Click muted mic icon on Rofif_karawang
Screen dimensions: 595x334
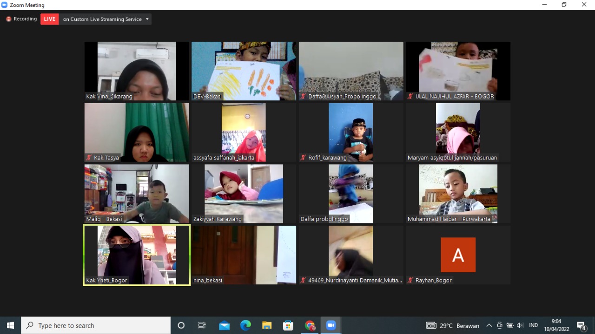pos(303,158)
